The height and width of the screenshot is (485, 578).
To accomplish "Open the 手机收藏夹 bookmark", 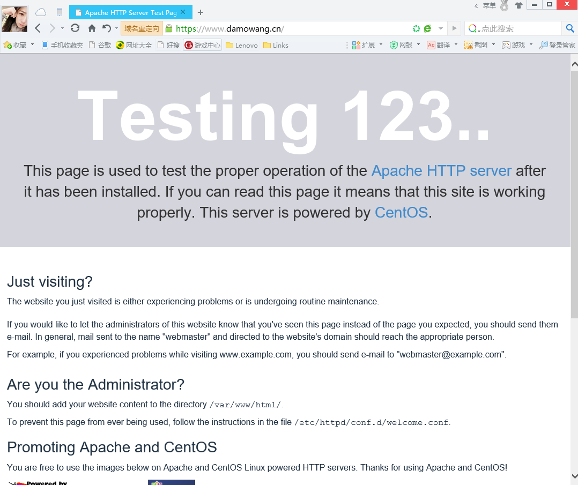I will [62, 45].
